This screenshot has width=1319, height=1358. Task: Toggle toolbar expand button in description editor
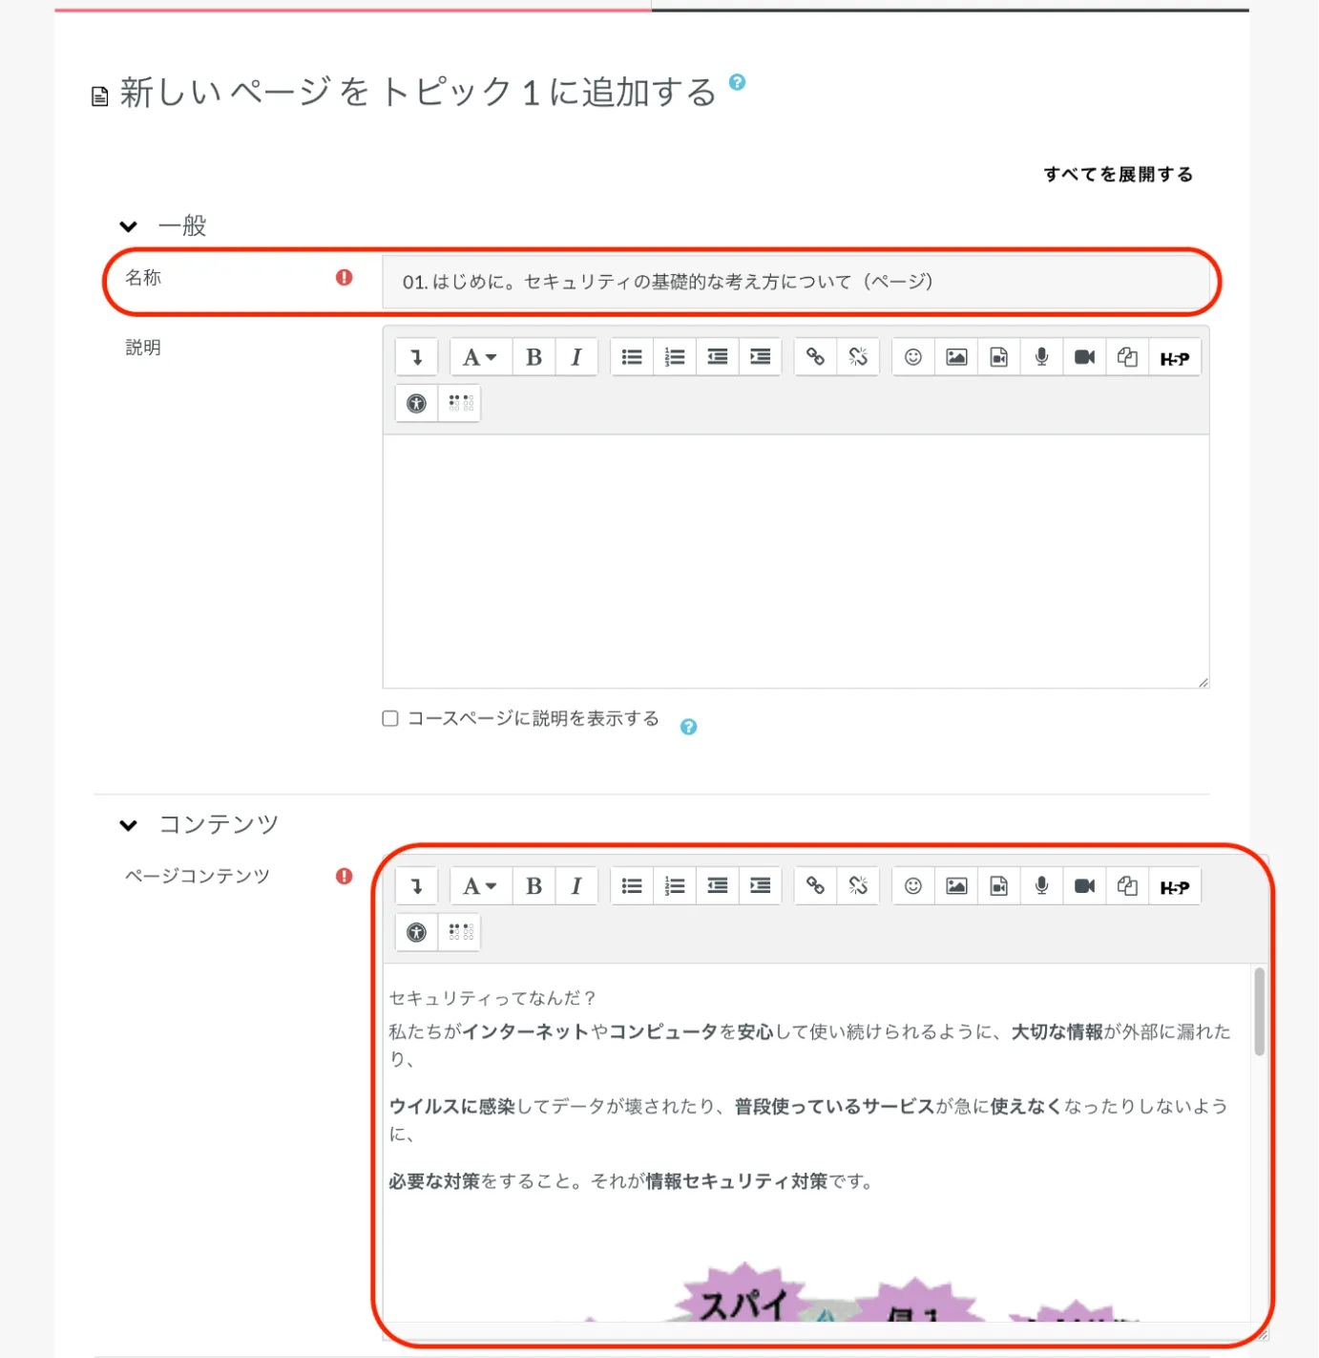click(x=416, y=357)
